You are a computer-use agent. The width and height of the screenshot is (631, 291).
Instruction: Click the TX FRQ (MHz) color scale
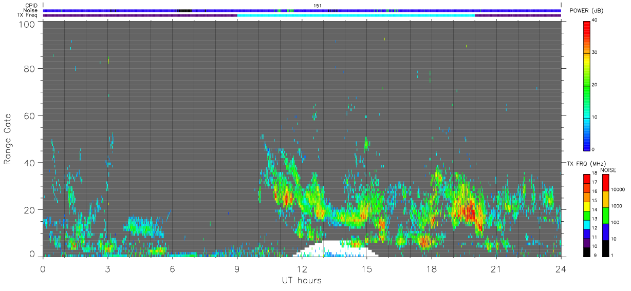click(x=586, y=215)
